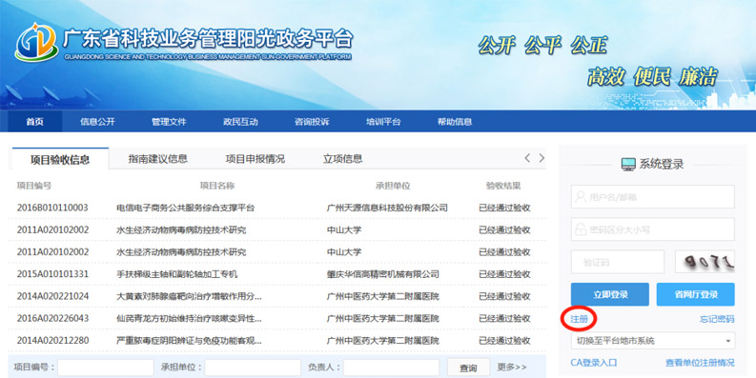Switch to the 立项信息 tab
Image resolution: width=756 pixels, height=378 pixels.
pos(342,159)
